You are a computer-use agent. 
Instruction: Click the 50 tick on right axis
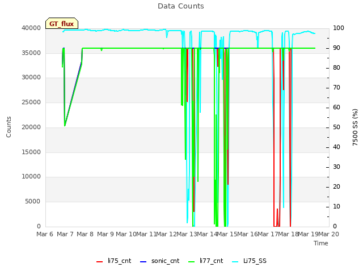(336, 127)
